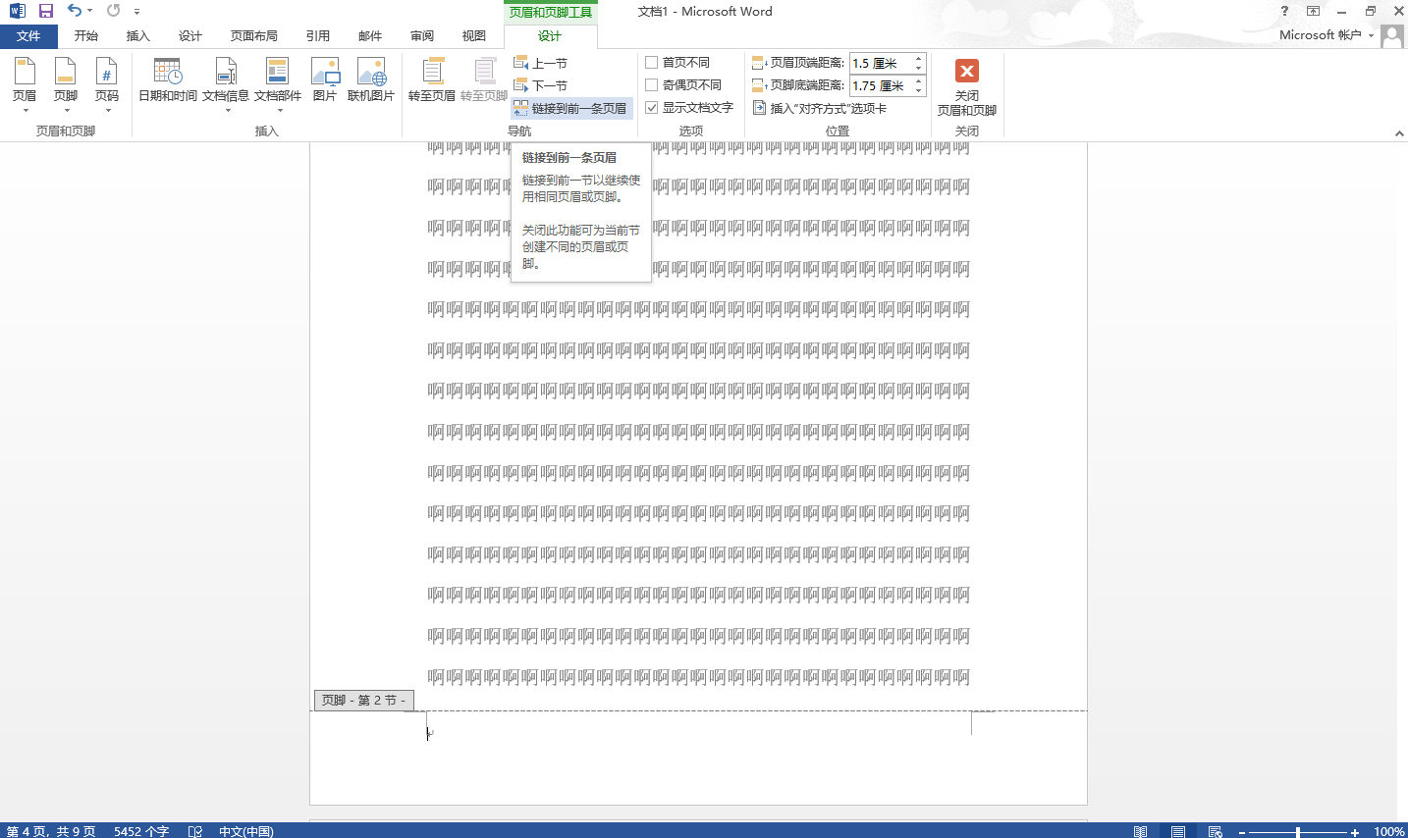
Task: Toggle 链接到前一条页眉 button
Action: 571,109
